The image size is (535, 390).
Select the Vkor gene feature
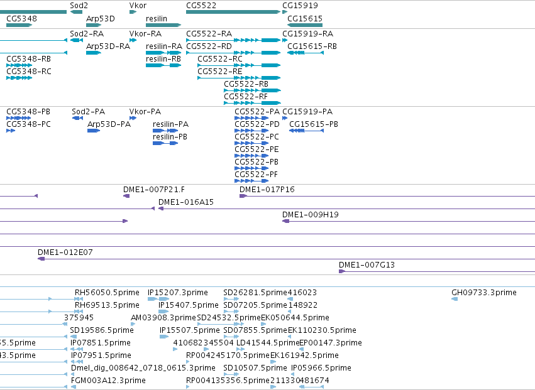pos(133,12)
